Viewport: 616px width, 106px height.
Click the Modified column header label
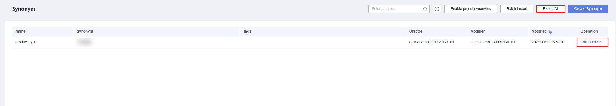[539, 31]
